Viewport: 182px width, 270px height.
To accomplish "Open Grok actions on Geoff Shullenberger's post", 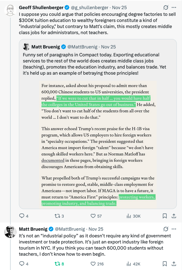I will [x=165, y=7].
